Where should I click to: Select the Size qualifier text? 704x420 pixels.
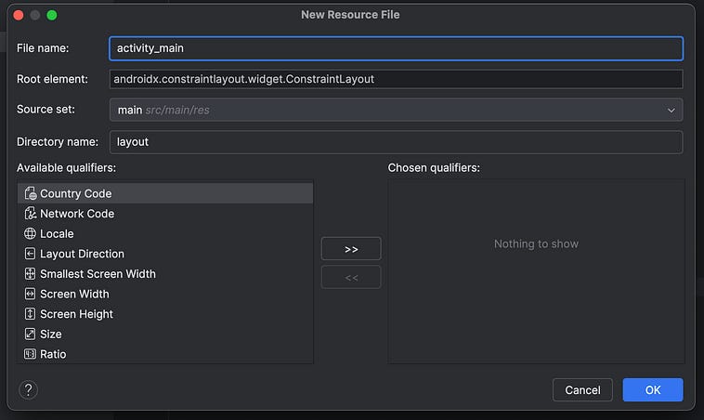coord(51,334)
